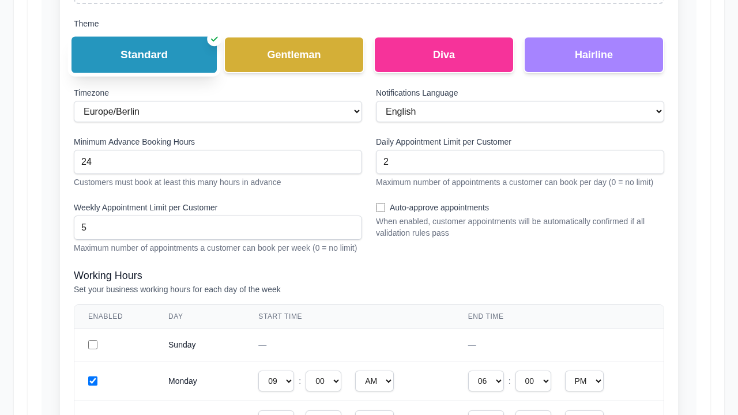This screenshot has height=415, width=738.
Task: Pick the pink Diva theme
Action: click(444, 55)
